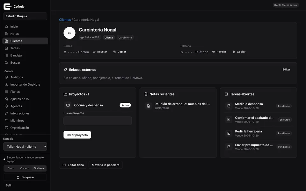Click Bloquear to lock the vault
Screen dimensions: 306x191
pos(25,177)
